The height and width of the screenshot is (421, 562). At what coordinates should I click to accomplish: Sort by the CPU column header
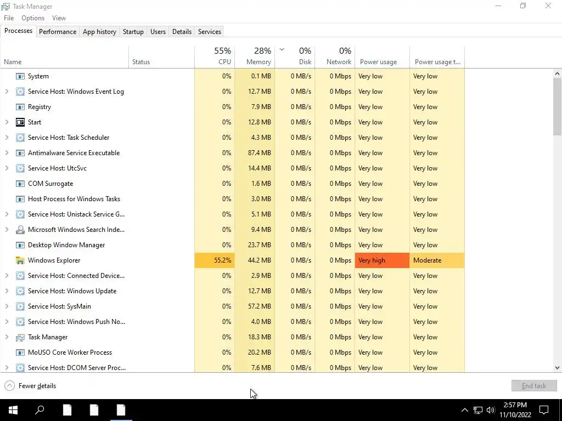click(215, 57)
